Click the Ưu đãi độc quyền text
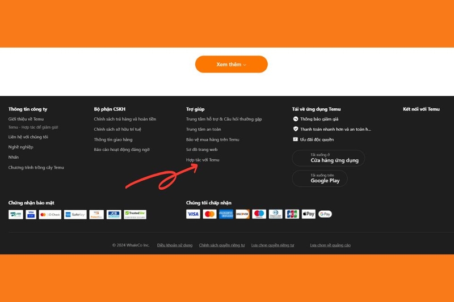Viewport: 454px width, 302px height. coord(317,139)
